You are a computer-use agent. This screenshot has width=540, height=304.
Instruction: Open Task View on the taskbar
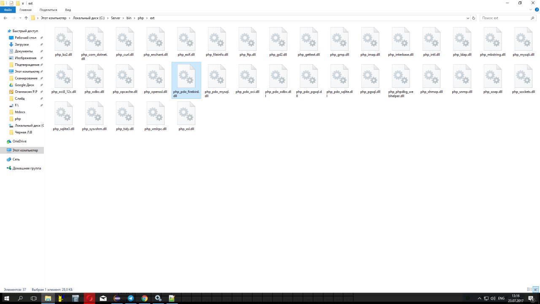tap(34, 299)
